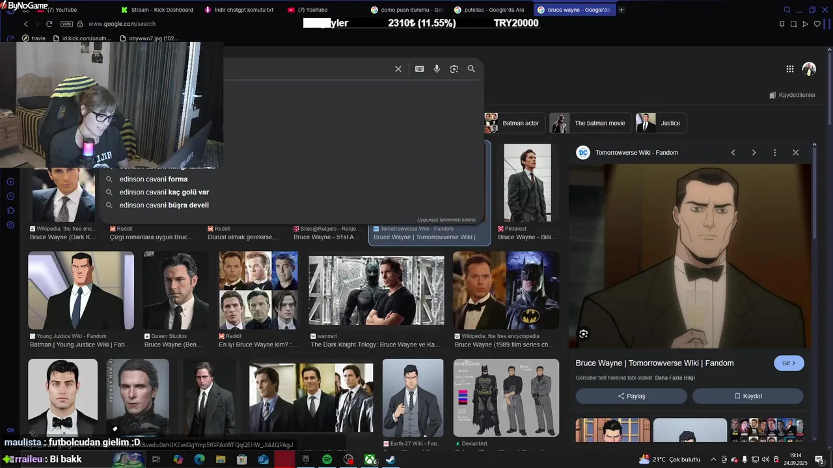
Task: Open the id.kick.com/oauth bookmark
Action: (x=83, y=38)
